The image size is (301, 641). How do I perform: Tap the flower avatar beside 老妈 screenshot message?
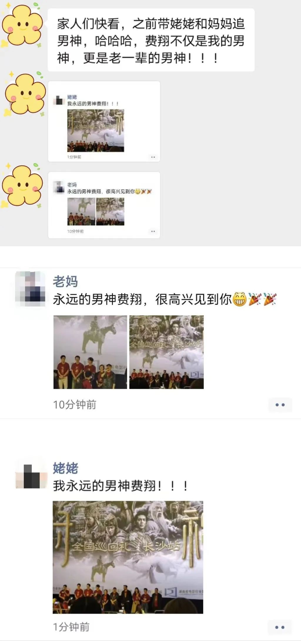22,185
